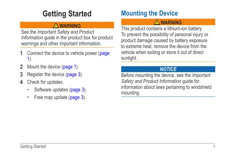Follow the page 1 link in Mount the device
226x159 pixels.
click(x=70, y=67)
